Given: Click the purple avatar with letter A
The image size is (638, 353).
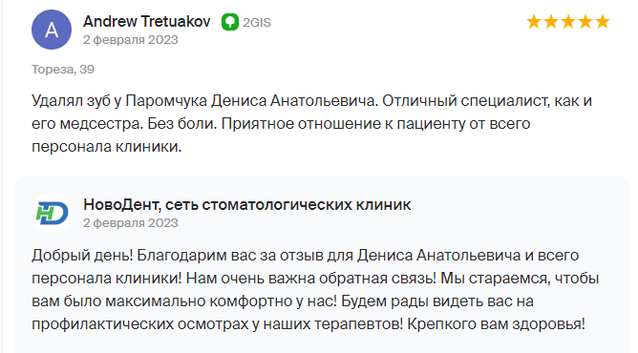Looking at the screenshot, I should tap(52, 30).
